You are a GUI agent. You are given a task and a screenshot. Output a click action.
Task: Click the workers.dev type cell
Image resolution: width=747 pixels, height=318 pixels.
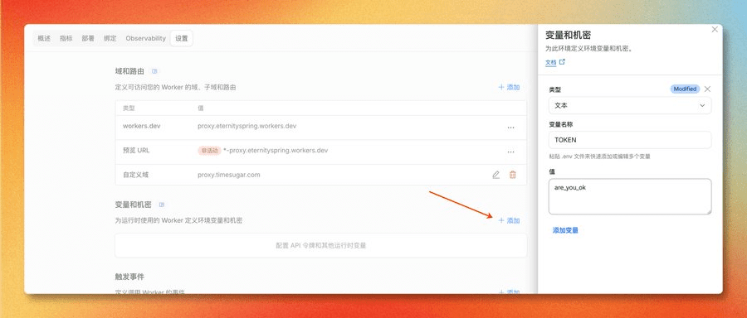tap(141, 127)
